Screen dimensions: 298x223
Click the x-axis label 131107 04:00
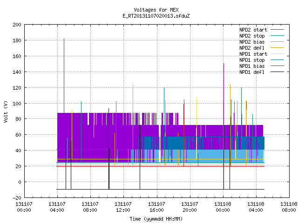(57, 207)
